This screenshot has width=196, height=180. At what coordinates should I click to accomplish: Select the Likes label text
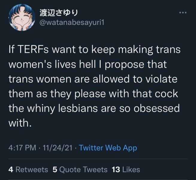tap(131, 169)
